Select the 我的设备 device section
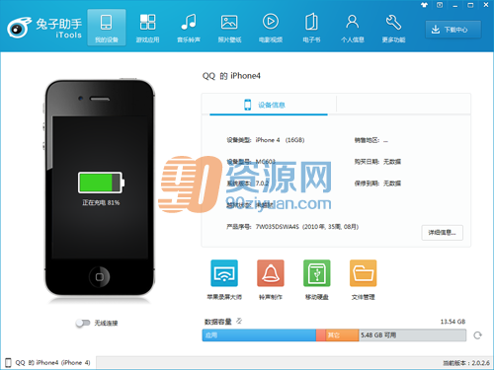Image resolution: width=494 pixels, height=370 pixels. point(107,28)
